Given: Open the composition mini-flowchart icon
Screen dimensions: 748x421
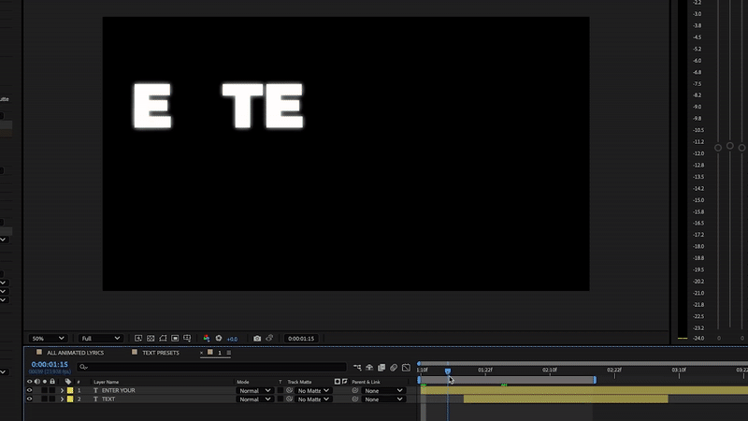Looking at the screenshot, I should (x=357, y=368).
